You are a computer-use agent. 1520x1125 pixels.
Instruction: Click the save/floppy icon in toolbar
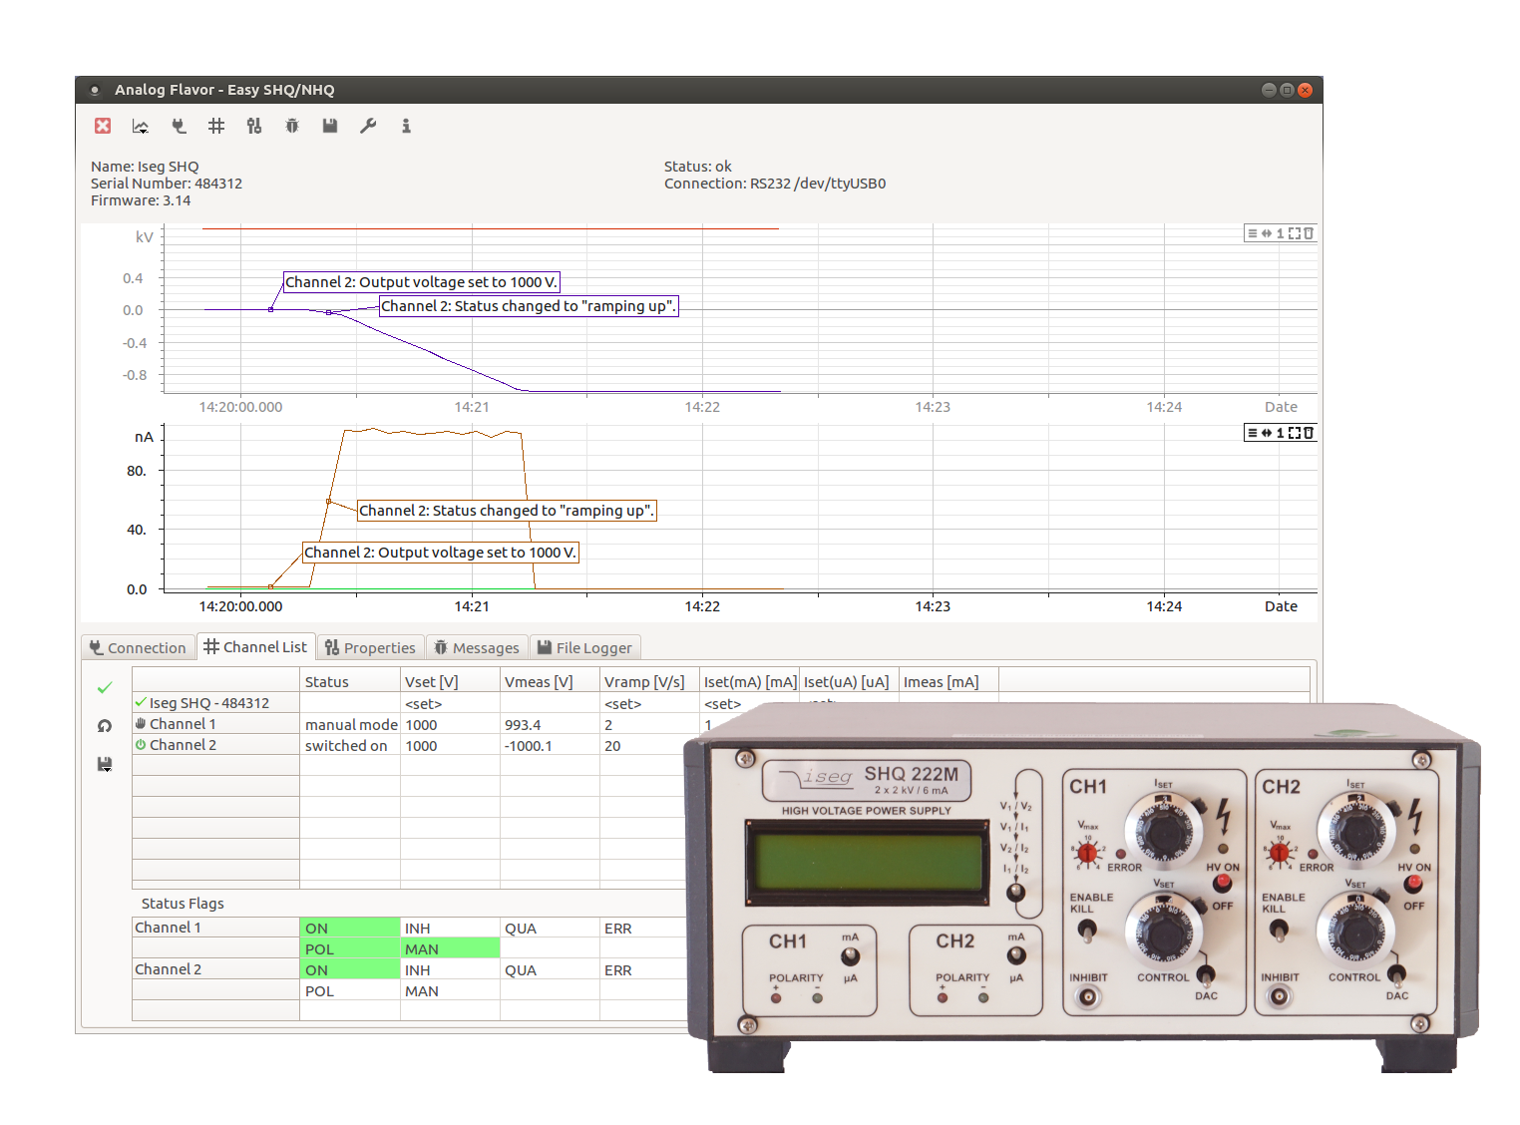click(x=329, y=126)
